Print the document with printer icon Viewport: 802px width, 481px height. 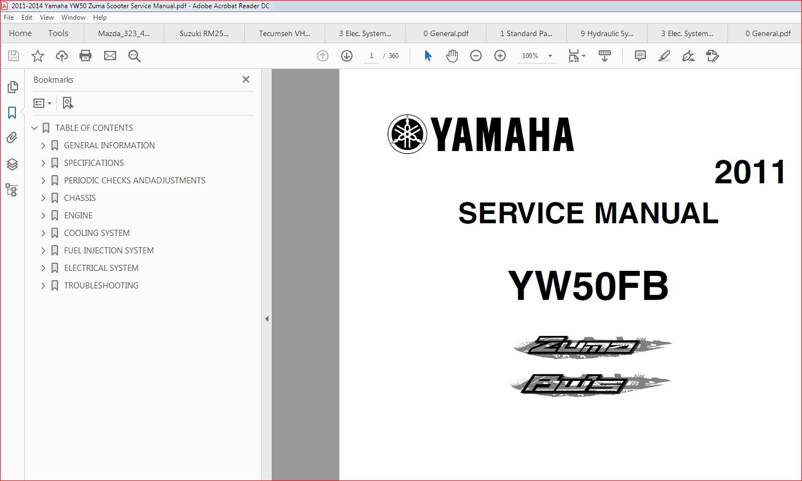coord(85,56)
